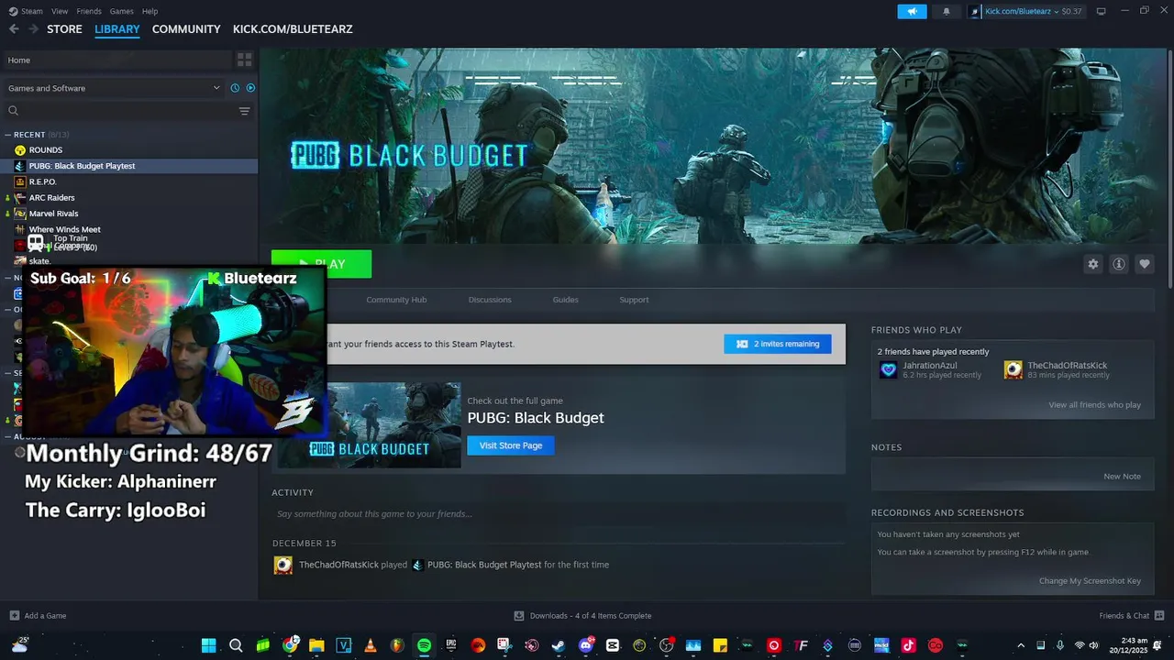
Task: Collapse the RECENT category
Action: (8, 135)
